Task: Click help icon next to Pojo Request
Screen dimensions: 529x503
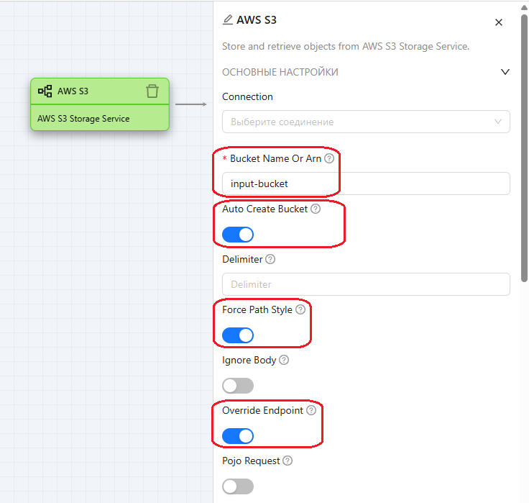Action: 287,461
